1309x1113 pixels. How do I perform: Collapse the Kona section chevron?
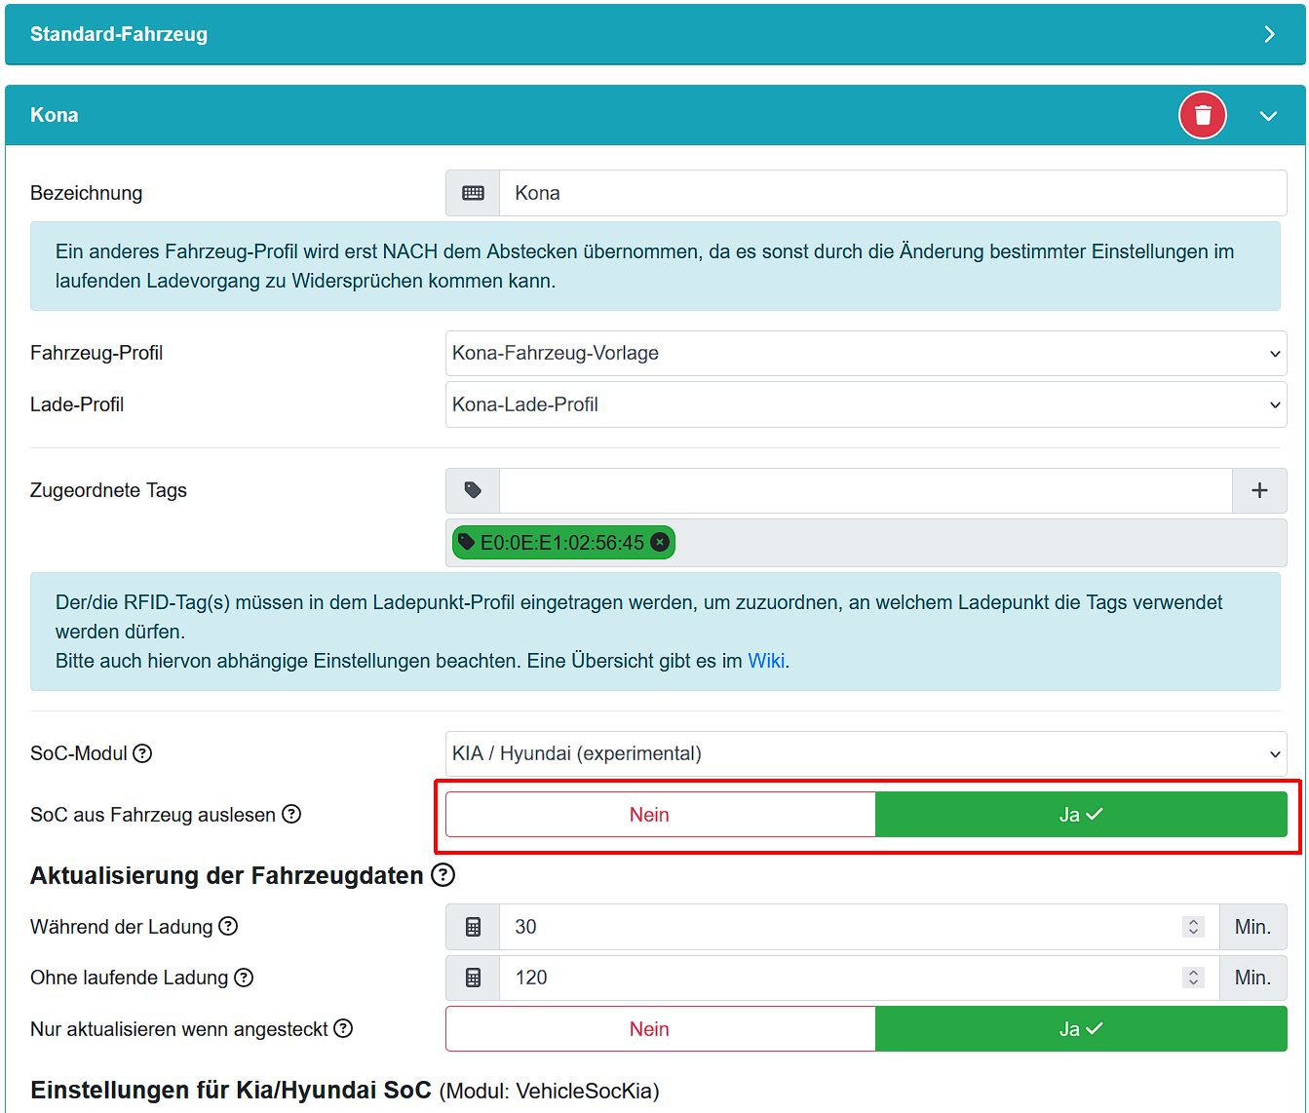pyautogui.click(x=1268, y=116)
